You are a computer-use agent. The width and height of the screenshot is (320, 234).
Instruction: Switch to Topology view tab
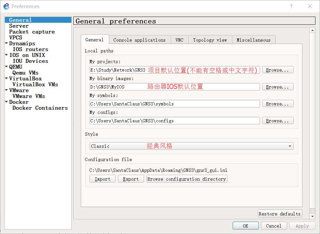pyautogui.click(x=210, y=40)
